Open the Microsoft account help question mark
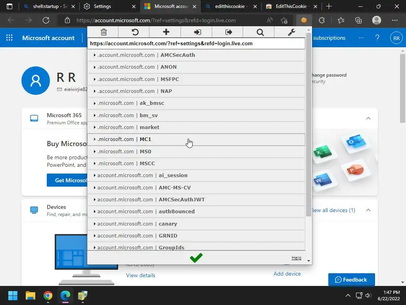406x305 pixels. tap(377, 38)
